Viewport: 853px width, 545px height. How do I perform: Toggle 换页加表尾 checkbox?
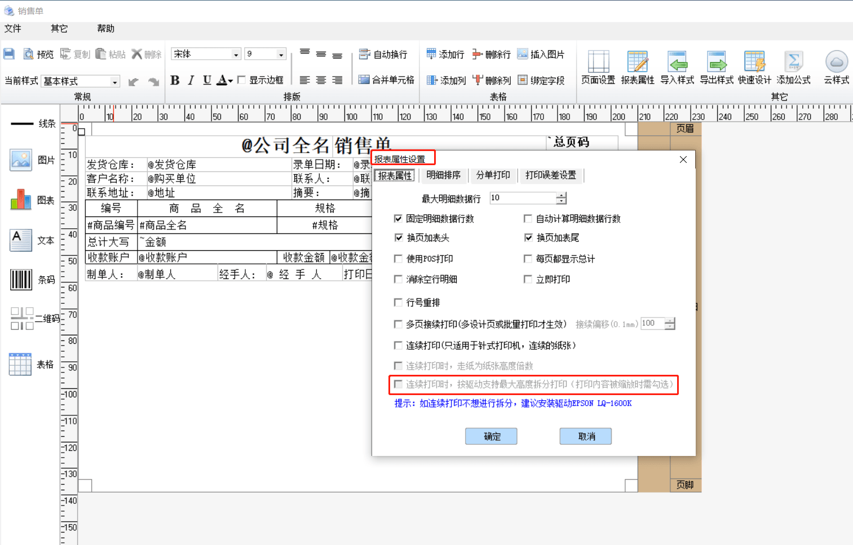coord(528,238)
